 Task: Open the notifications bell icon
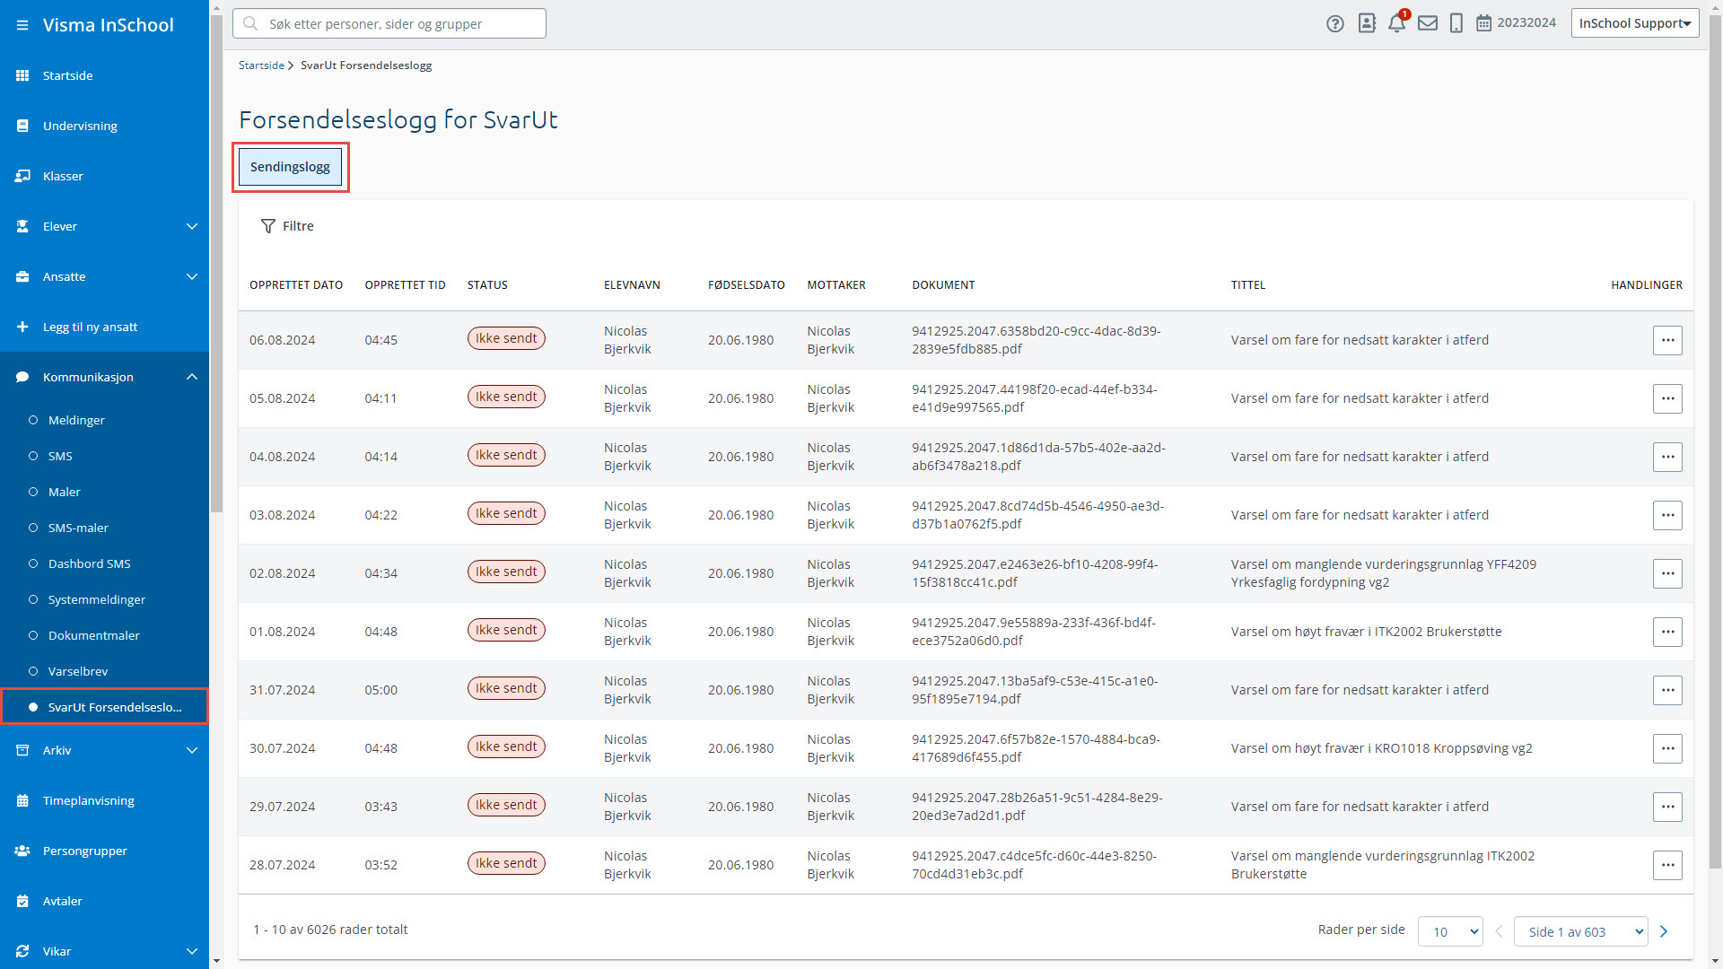pyautogui.click(x=1397, y=23)
